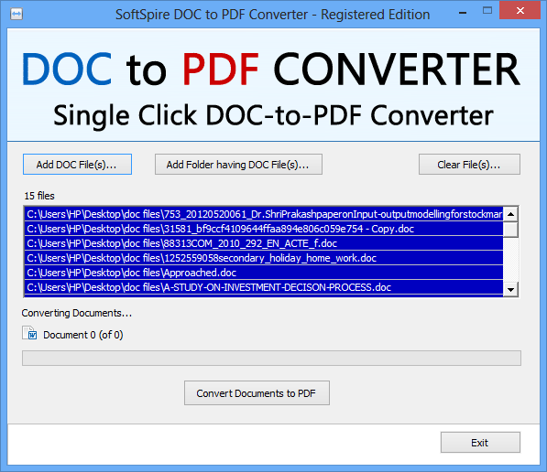Viewport: 547px width, 472px height.
Task: Select the Approached.doc file entry
Action: click(x=264, y=273)
